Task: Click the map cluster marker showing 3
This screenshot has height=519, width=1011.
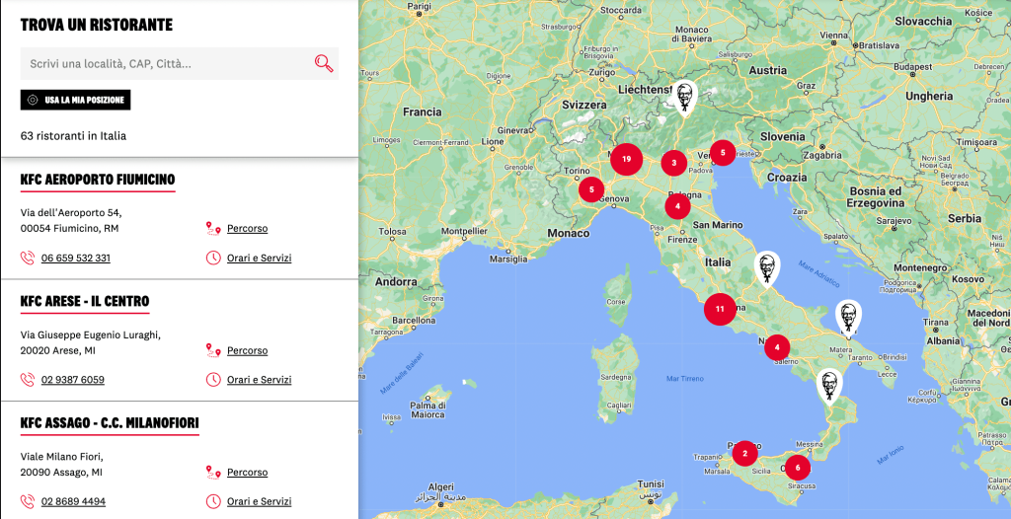Action: [x=673, y=163]
